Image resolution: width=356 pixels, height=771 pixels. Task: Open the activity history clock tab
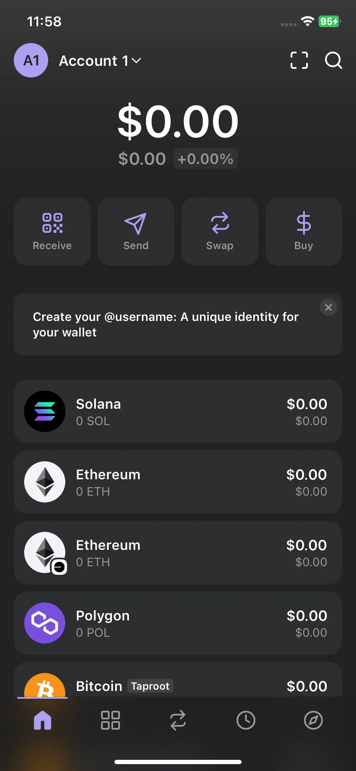tap(246, 720)
